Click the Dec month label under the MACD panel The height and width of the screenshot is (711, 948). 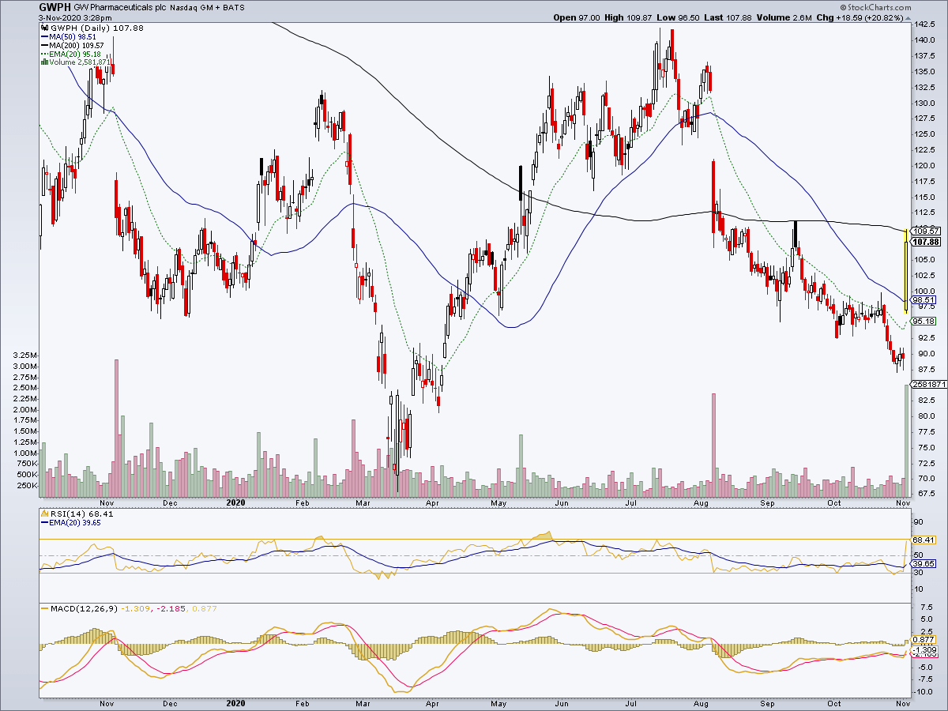(x=170, y=702)
